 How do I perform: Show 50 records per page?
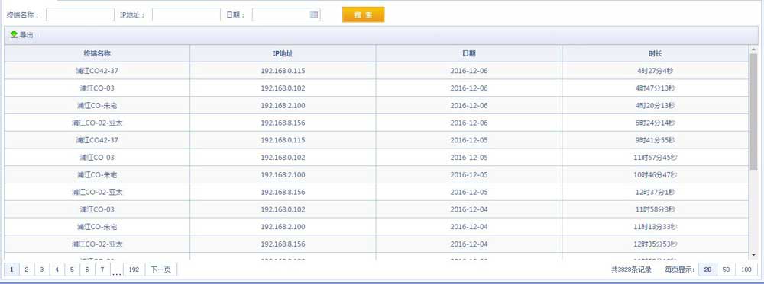pos(726,270)
